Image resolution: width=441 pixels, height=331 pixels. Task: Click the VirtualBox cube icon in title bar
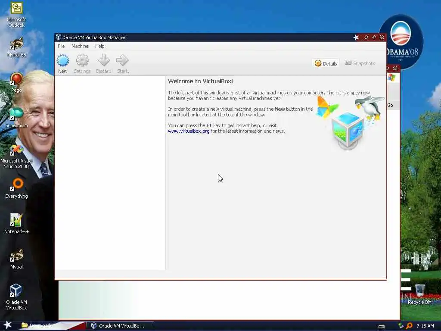coord(59,37)
